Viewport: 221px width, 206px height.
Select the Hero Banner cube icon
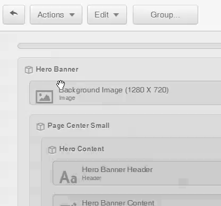pos(29,70)
